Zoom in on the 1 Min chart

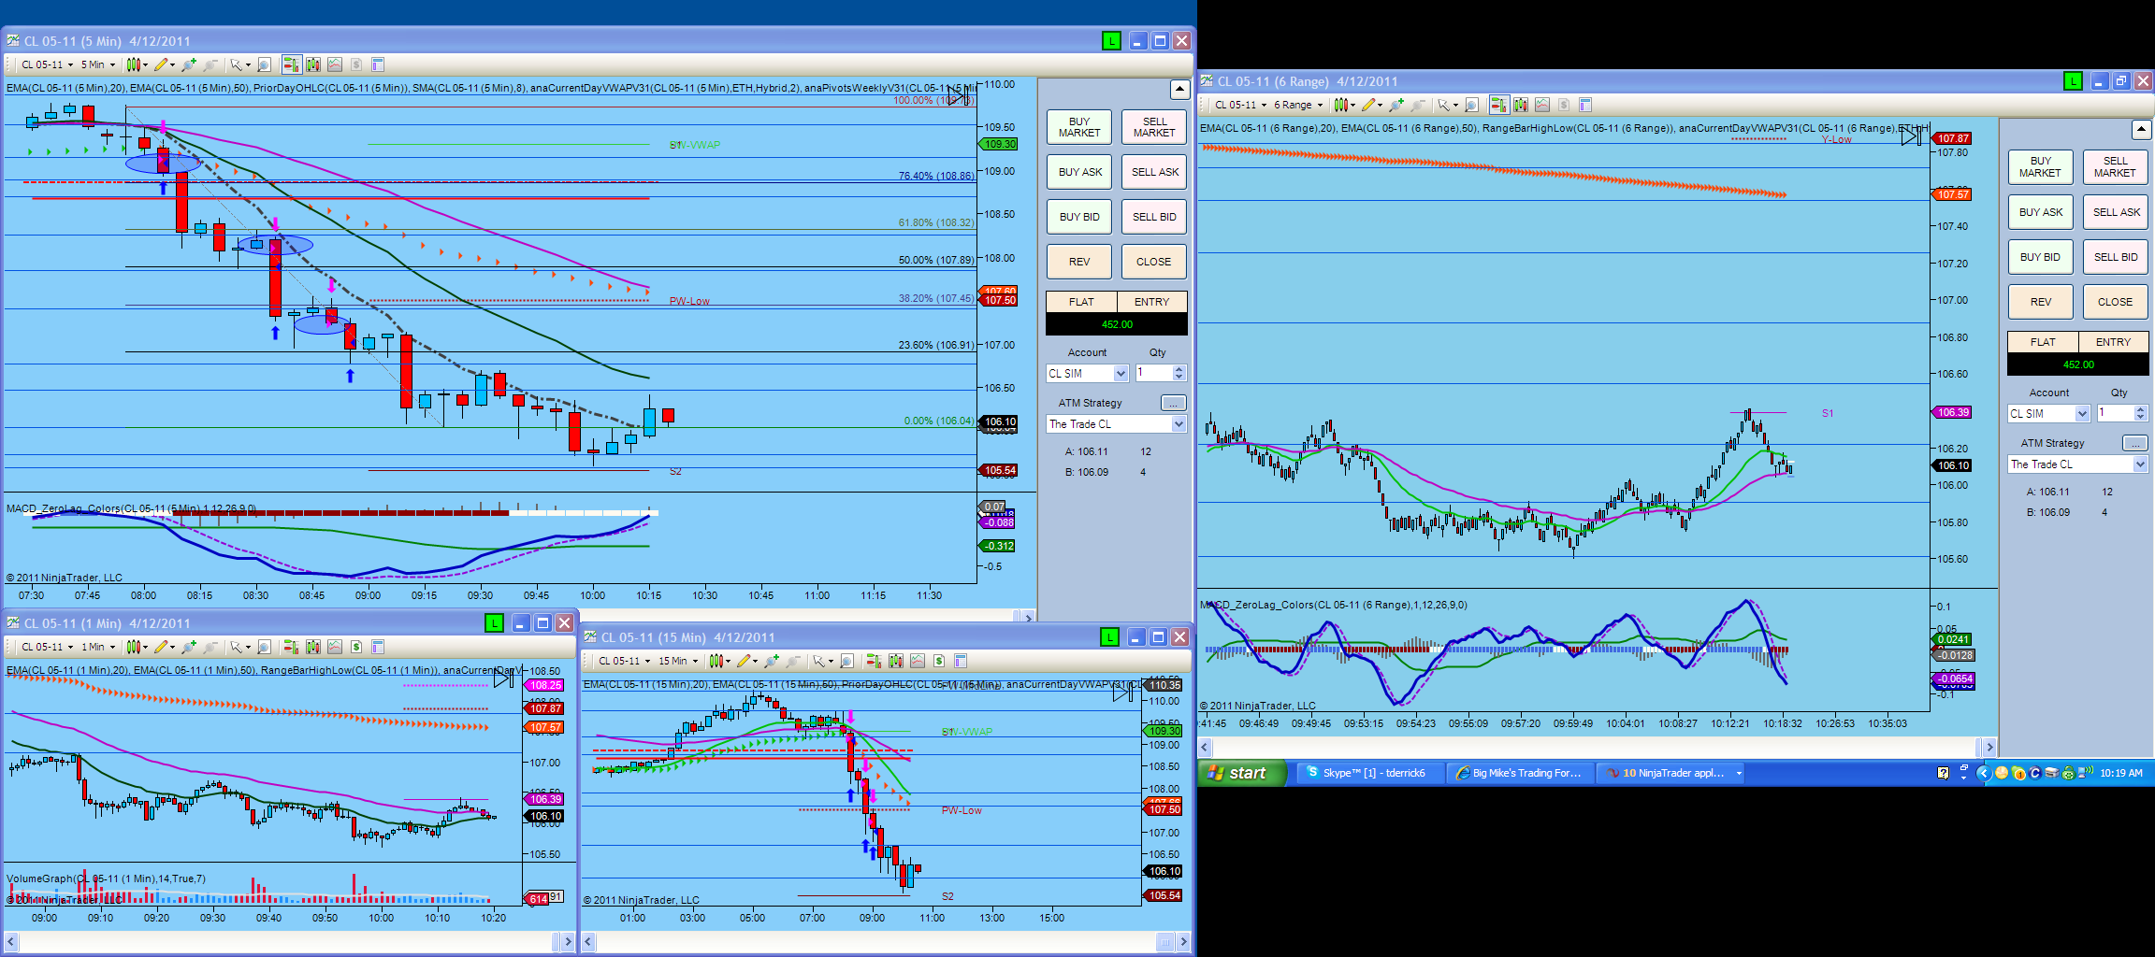pos(189,647)
